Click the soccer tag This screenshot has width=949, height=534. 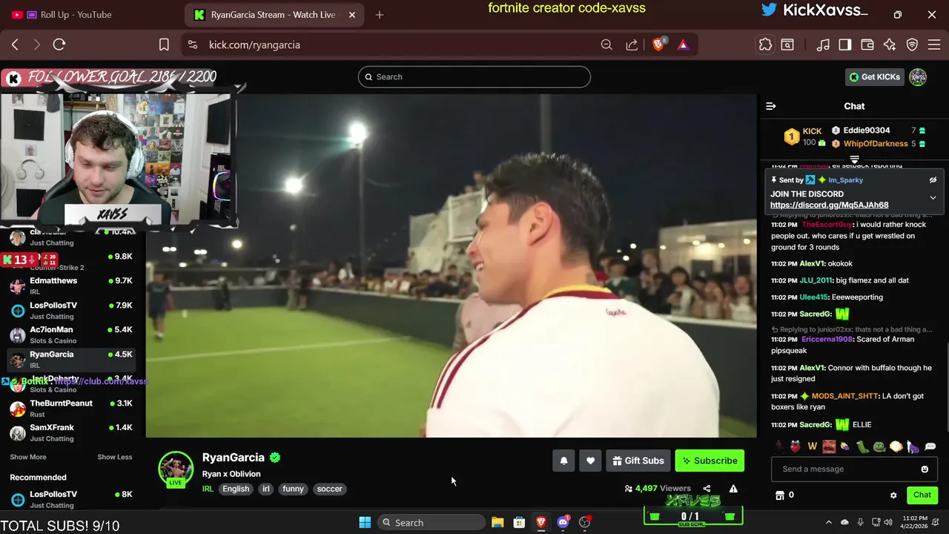click(329, 489)
